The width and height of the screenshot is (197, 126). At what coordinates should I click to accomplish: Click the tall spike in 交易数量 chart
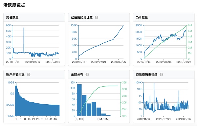24,40
